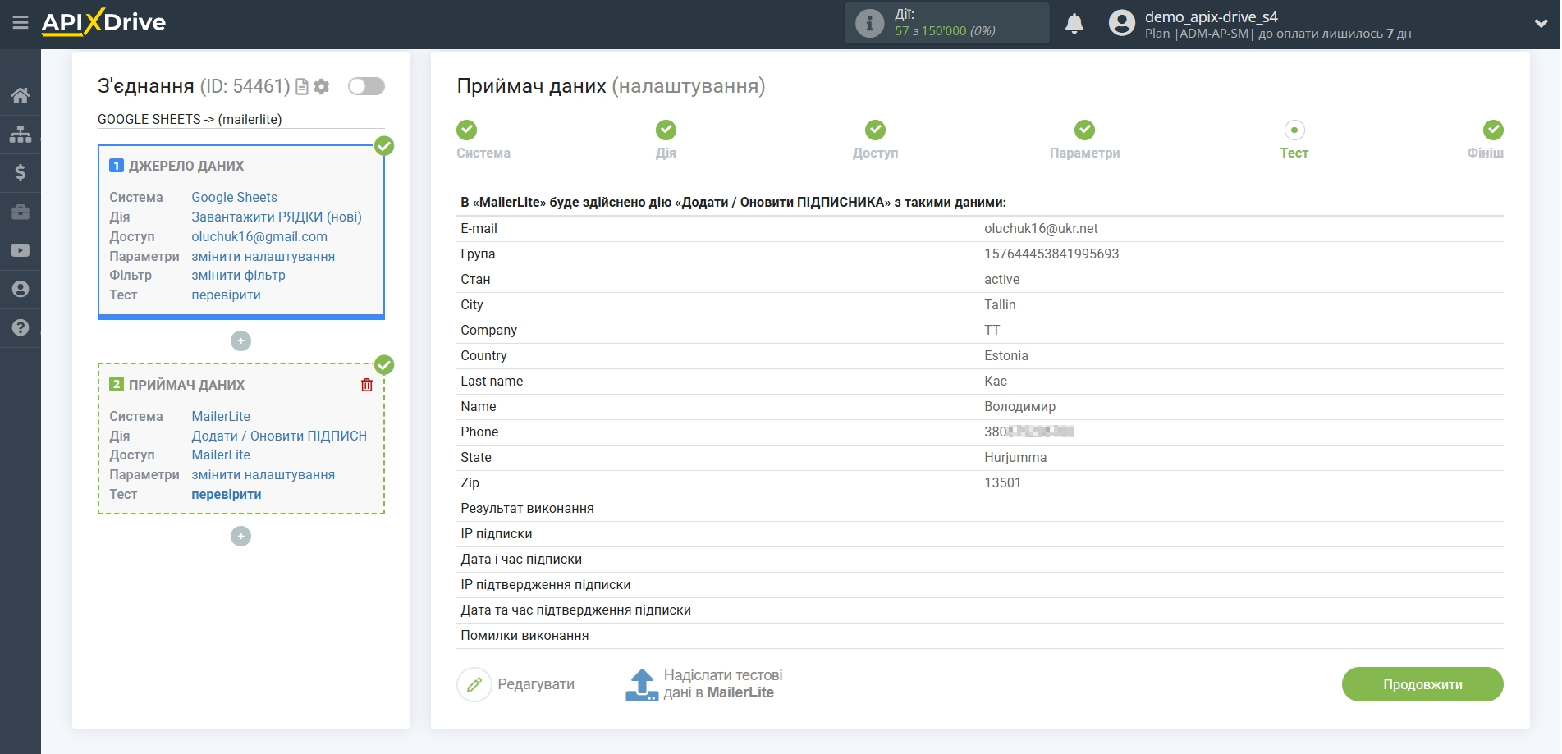Click the edit pencil icon
Image resolution: width=1562 pixels, height=754 pixels.
point(474,684)
